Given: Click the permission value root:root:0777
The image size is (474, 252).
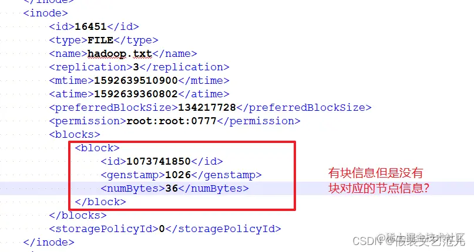Looking at the screenshot, I should coord(172,121).
